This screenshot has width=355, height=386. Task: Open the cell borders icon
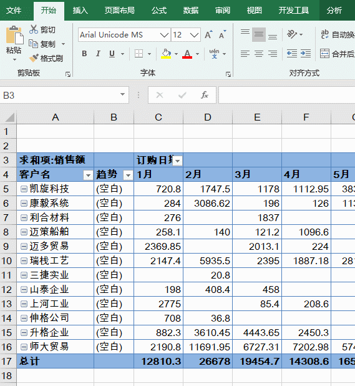(x=139, y=54)
